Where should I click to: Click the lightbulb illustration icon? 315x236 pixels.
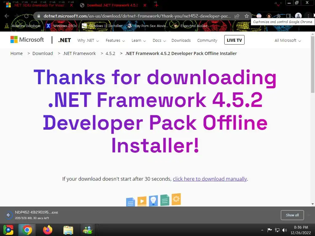click(x=153, y=201)
